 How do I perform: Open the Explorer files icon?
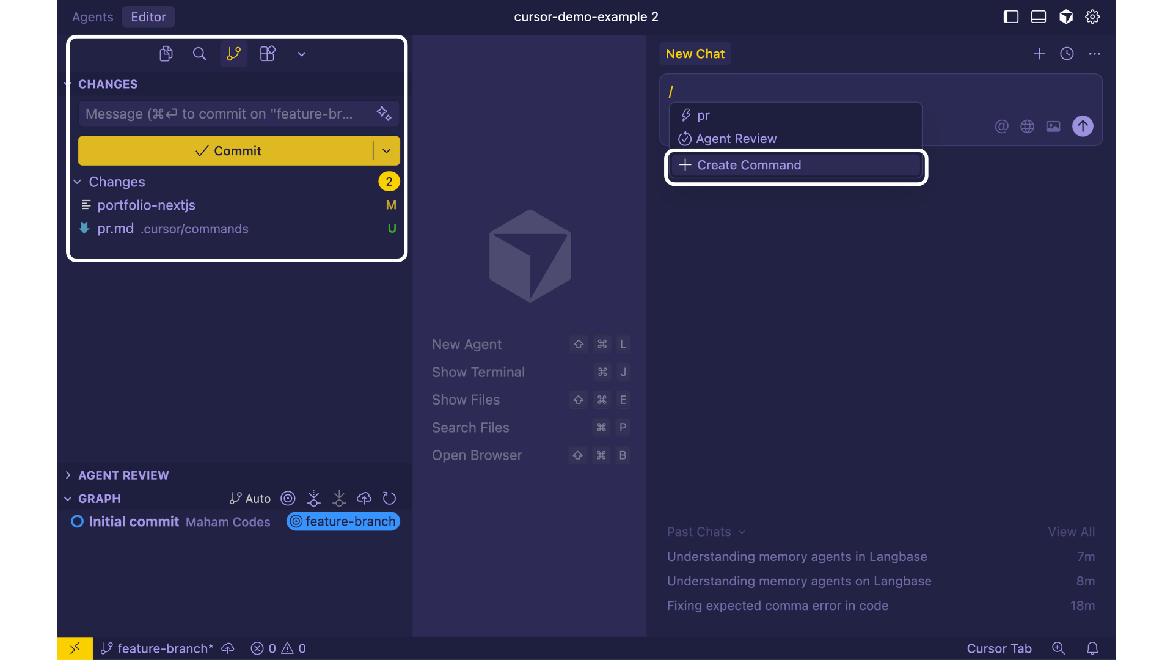166,54
